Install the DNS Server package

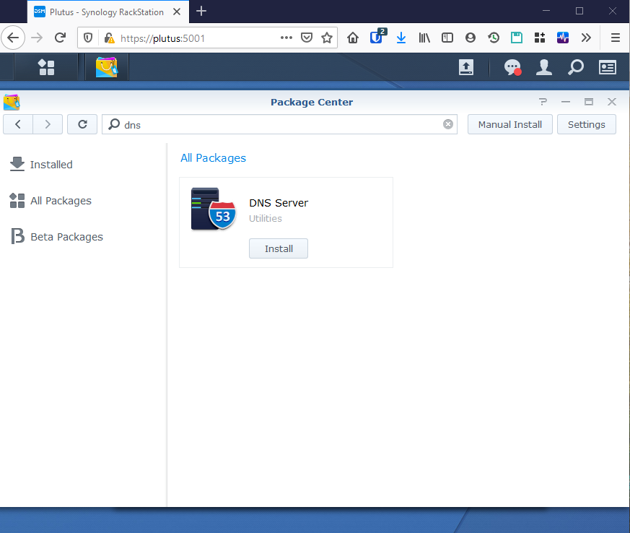[x=279, y=248]
